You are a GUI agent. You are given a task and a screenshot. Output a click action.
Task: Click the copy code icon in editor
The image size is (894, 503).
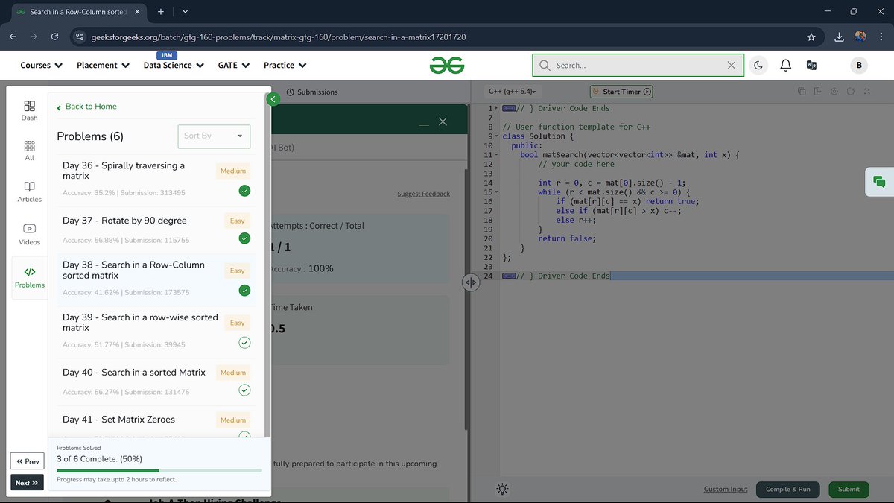point(802,92)
